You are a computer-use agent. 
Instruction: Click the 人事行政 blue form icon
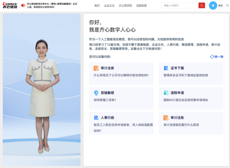coord(96,118)
